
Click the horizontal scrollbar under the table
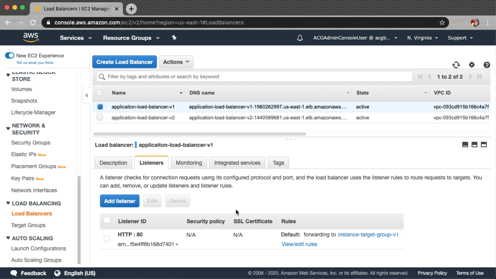[199, 134]
